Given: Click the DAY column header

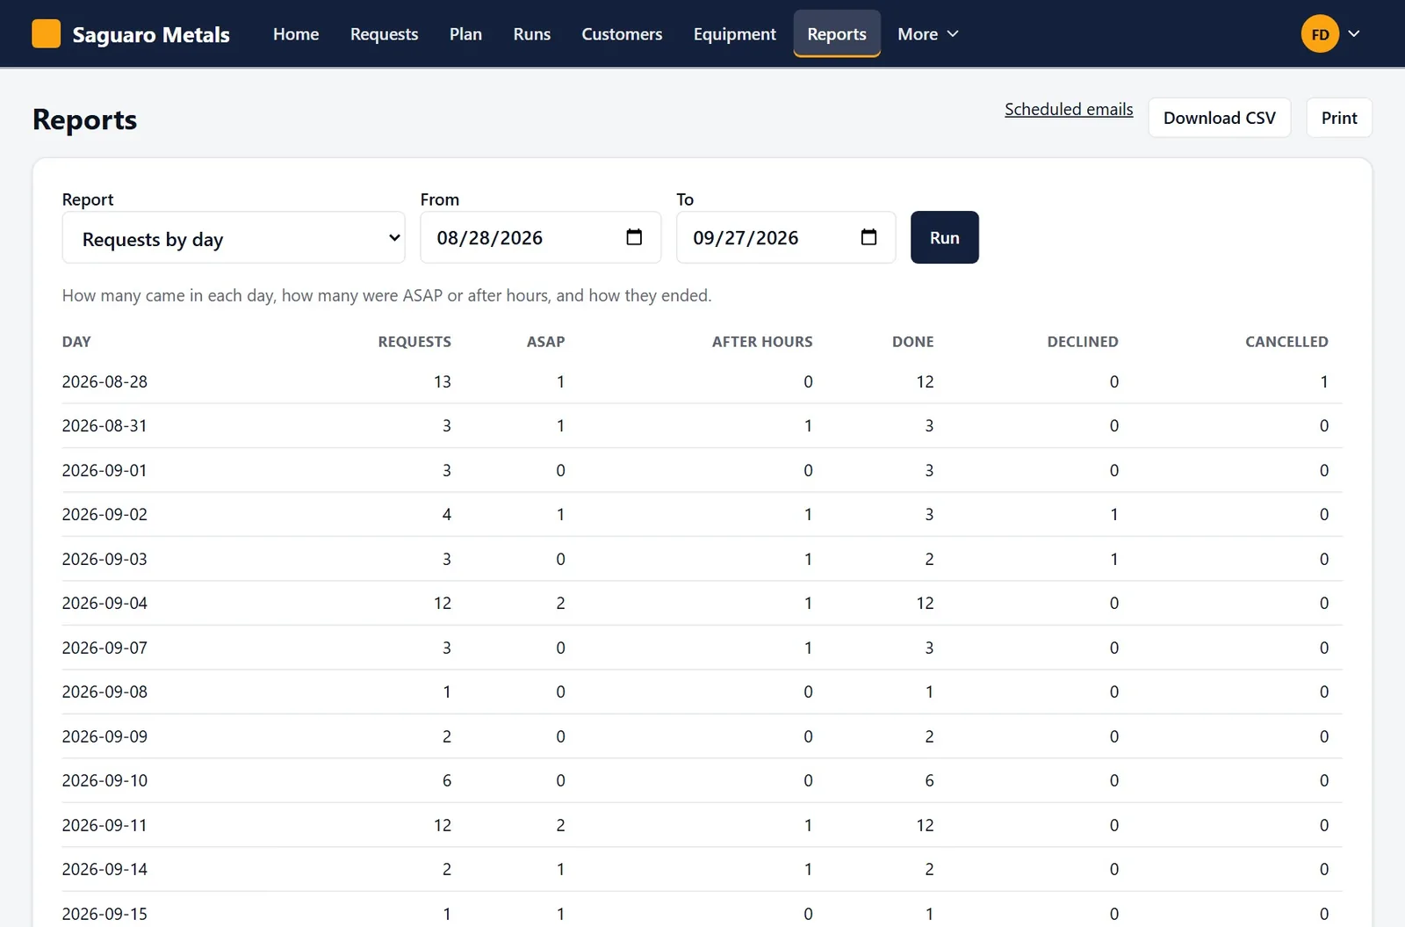Looking at the screenshot, I should tap(76, 342).
